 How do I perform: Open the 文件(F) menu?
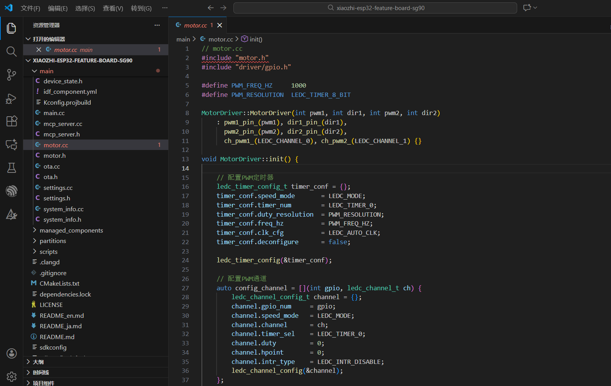click(30, 8)
